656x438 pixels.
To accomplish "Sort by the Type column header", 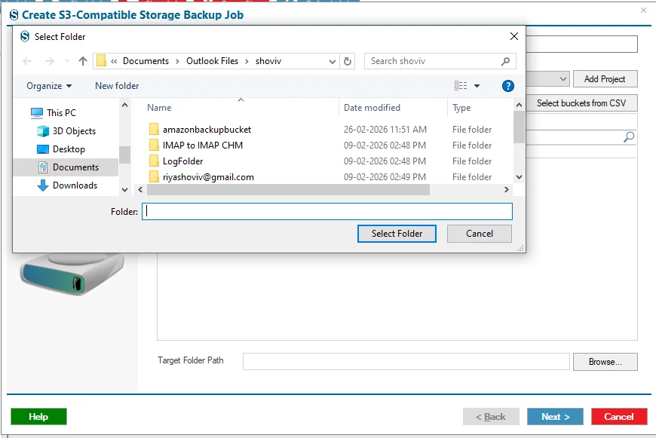I will pyautogui.click(x=461, y=108).
